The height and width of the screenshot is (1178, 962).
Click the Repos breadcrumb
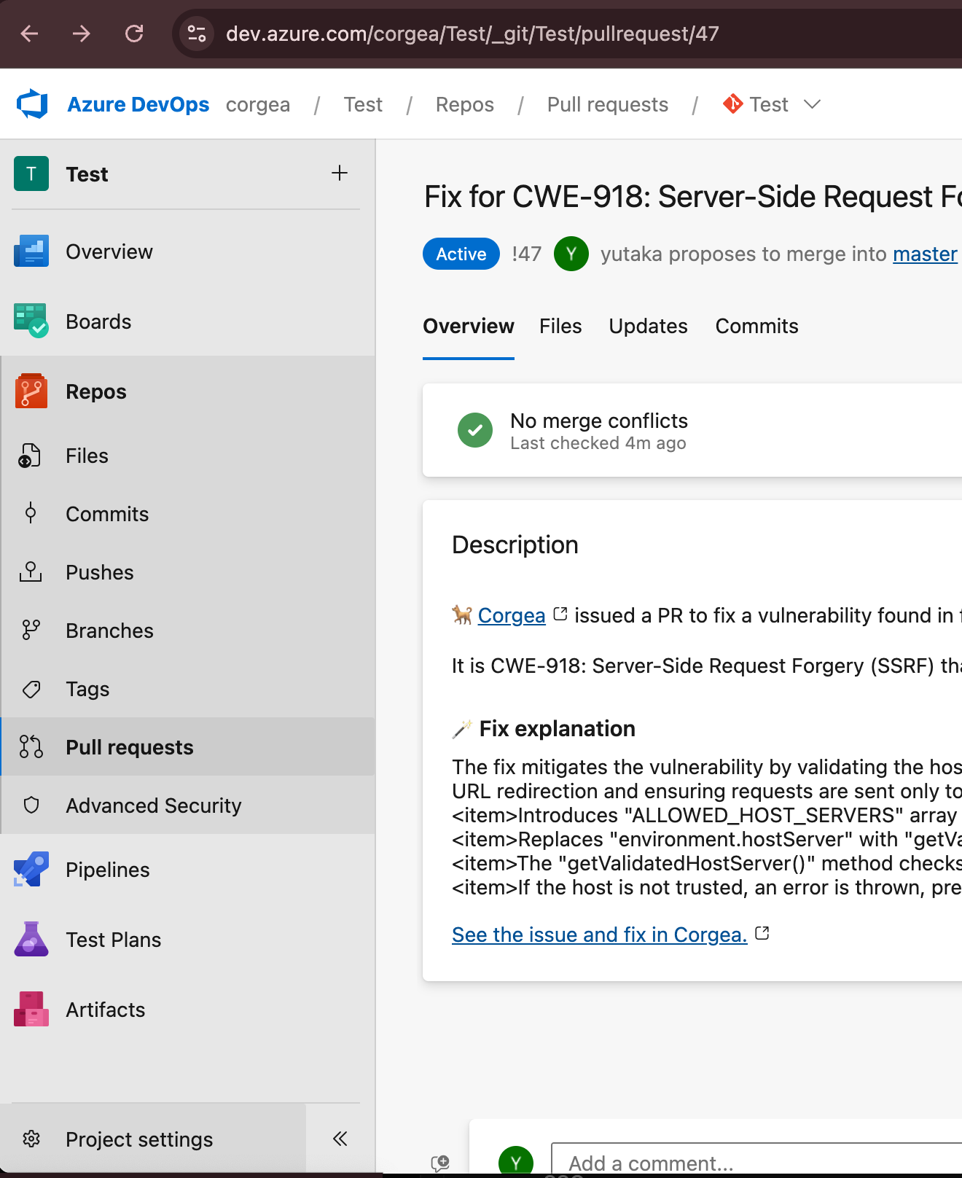[x=465, y=104]
